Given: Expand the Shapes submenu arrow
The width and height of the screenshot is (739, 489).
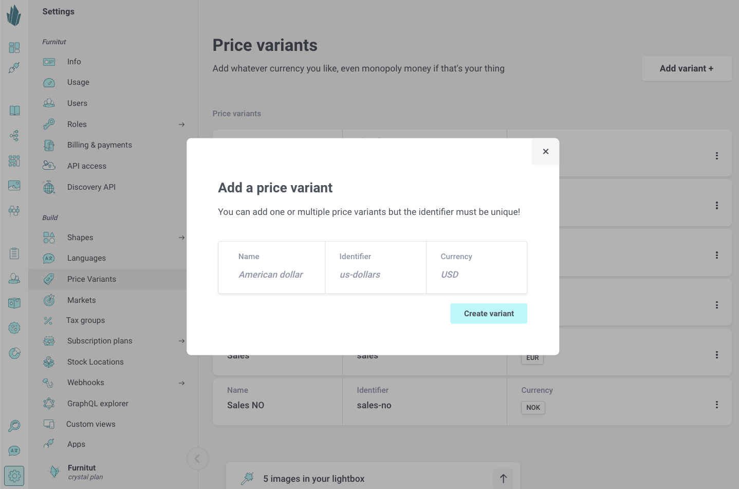Looking at the screenshot, I should pyautogui.click(x=181, y=238).
